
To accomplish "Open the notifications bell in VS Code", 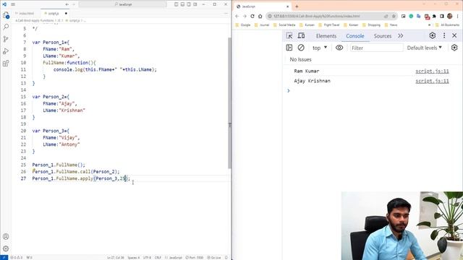I will click(226, 258).
